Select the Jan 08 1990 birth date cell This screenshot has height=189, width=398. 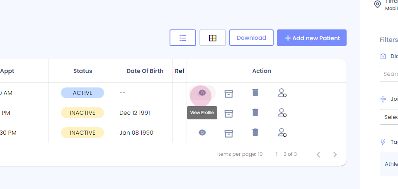point(136,133)
